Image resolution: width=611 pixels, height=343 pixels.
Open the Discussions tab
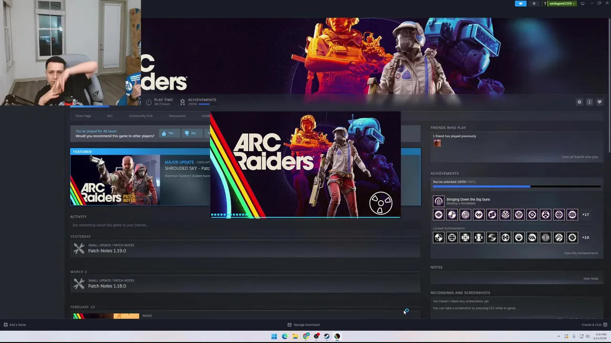(x=177, y=116)
